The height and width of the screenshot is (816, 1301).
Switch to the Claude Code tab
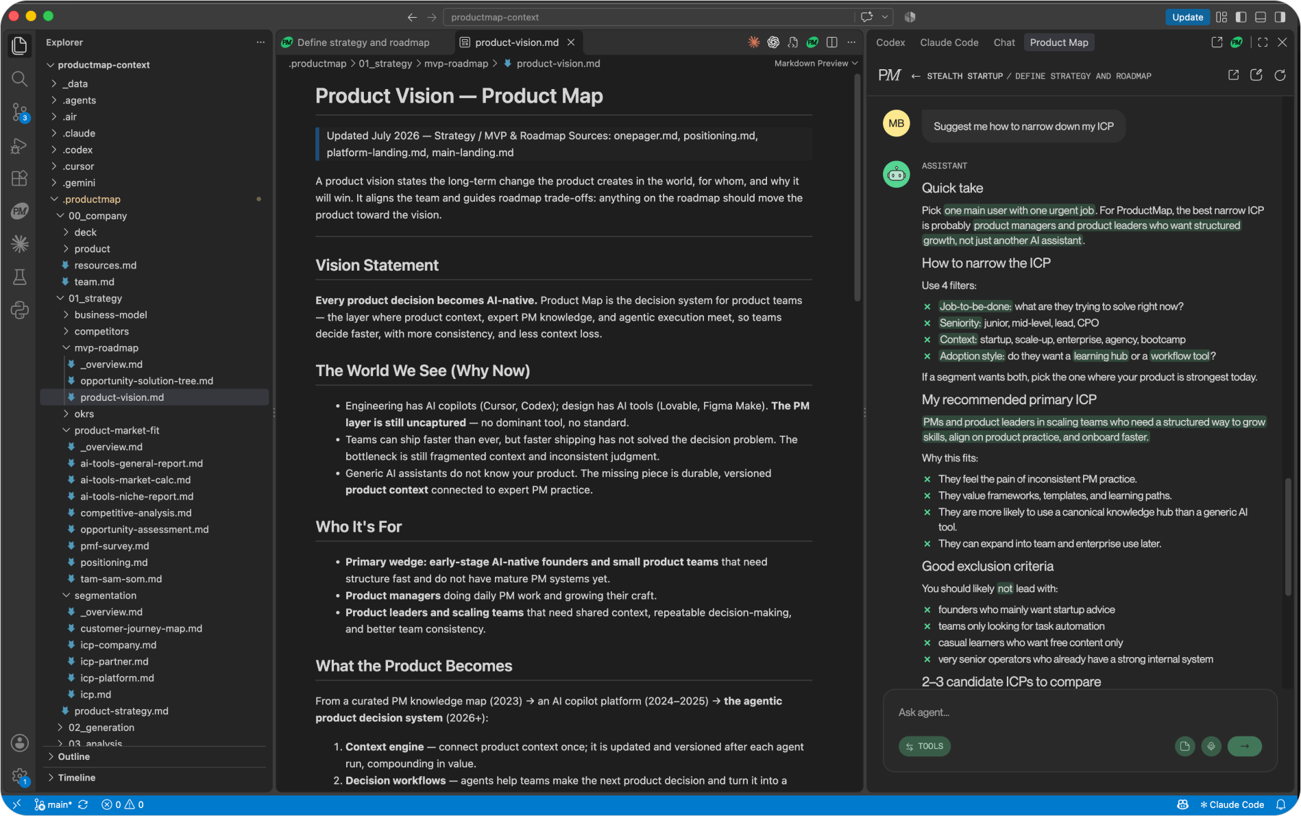[x=949, y=42]
